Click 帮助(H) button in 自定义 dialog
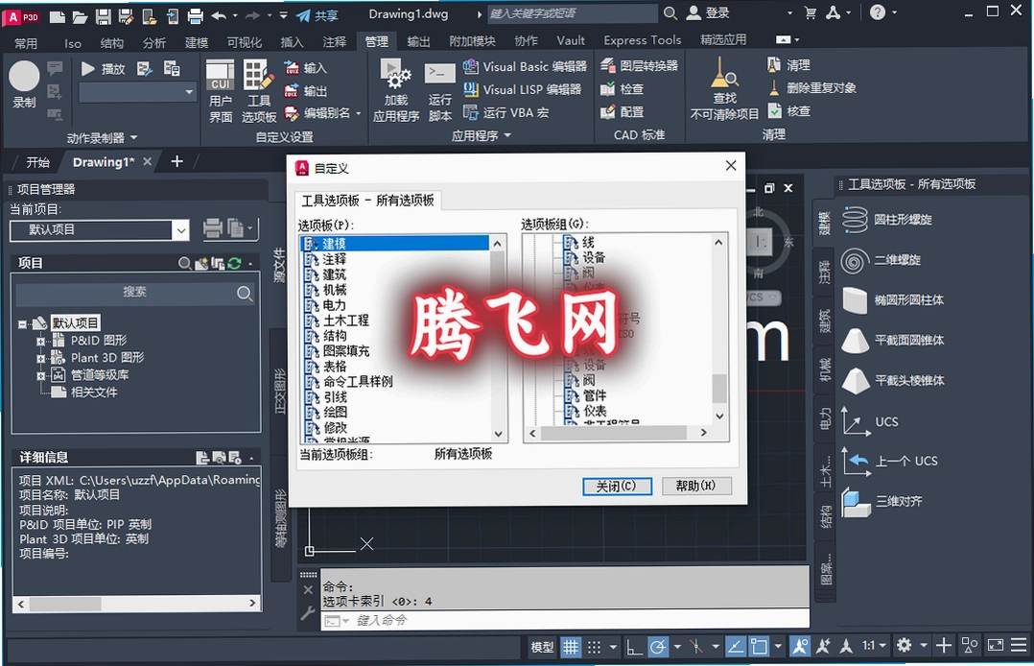Image resolution: width=1034 pixels, height=666 pixels. point(695,486)
